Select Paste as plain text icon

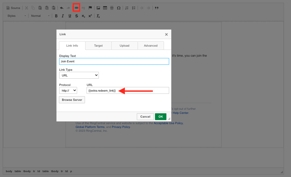pos(47,8)
